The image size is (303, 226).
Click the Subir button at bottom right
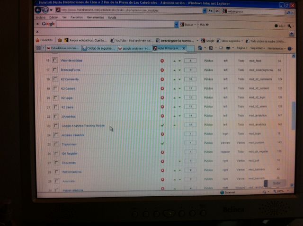click(x=276, y=183)
